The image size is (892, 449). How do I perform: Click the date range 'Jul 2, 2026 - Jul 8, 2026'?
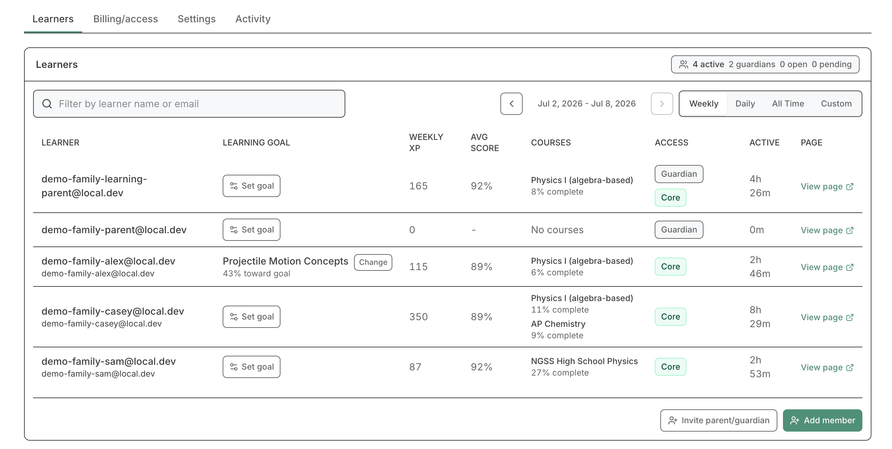click(x=587, y=104)
